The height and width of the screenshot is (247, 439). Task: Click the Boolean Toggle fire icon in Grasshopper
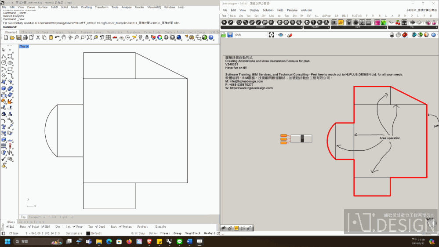[341, 22]
